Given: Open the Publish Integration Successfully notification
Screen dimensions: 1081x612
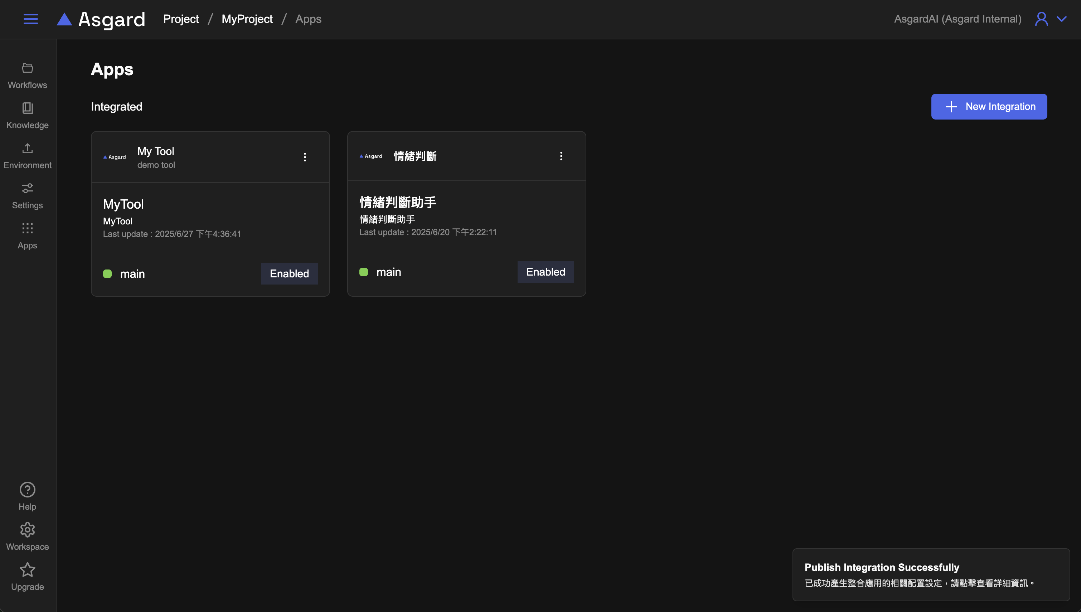Looking at the screenshot, I should [x=931, y=574].
